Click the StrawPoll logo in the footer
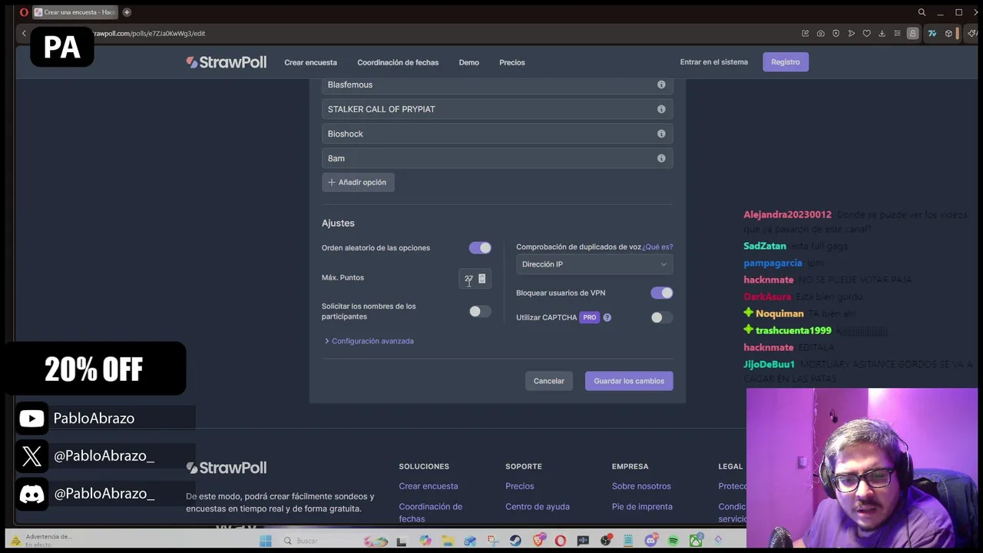Viewport: 983px width, 553px height. (x=226, y=468)
